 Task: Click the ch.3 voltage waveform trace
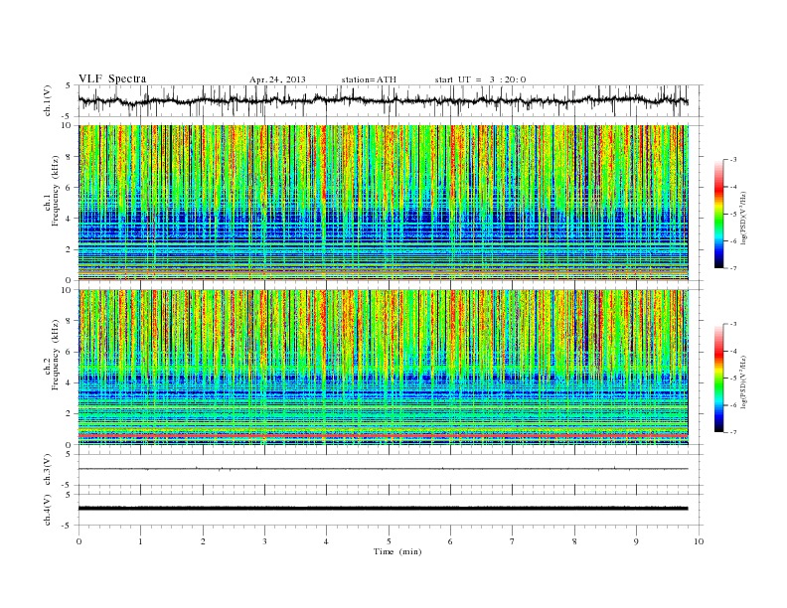click(384, 469)
